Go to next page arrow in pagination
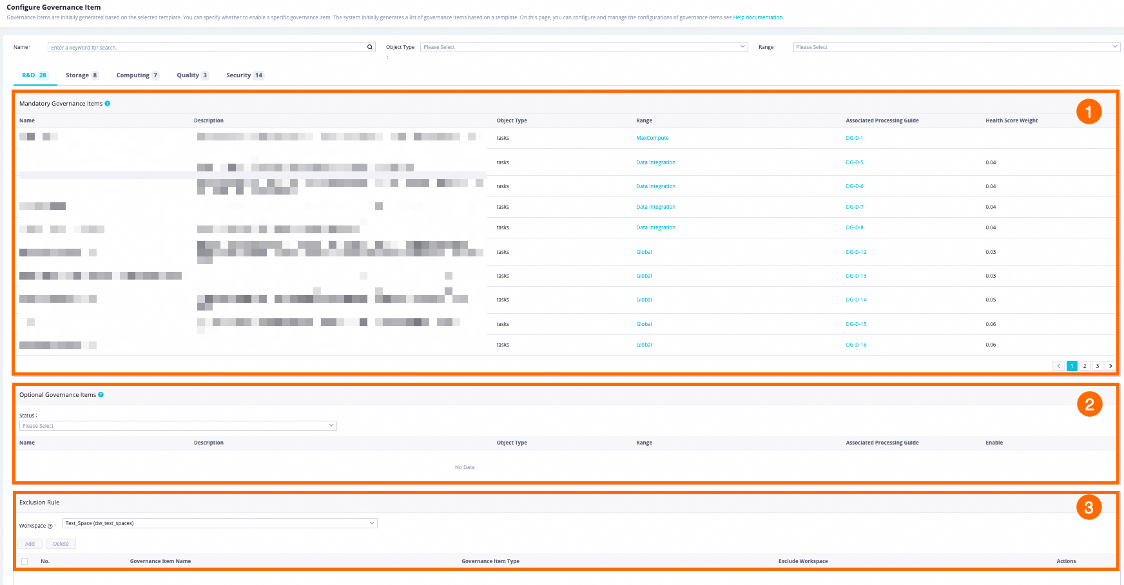This screenshot has height=585, width=1124. point(1110,366)
